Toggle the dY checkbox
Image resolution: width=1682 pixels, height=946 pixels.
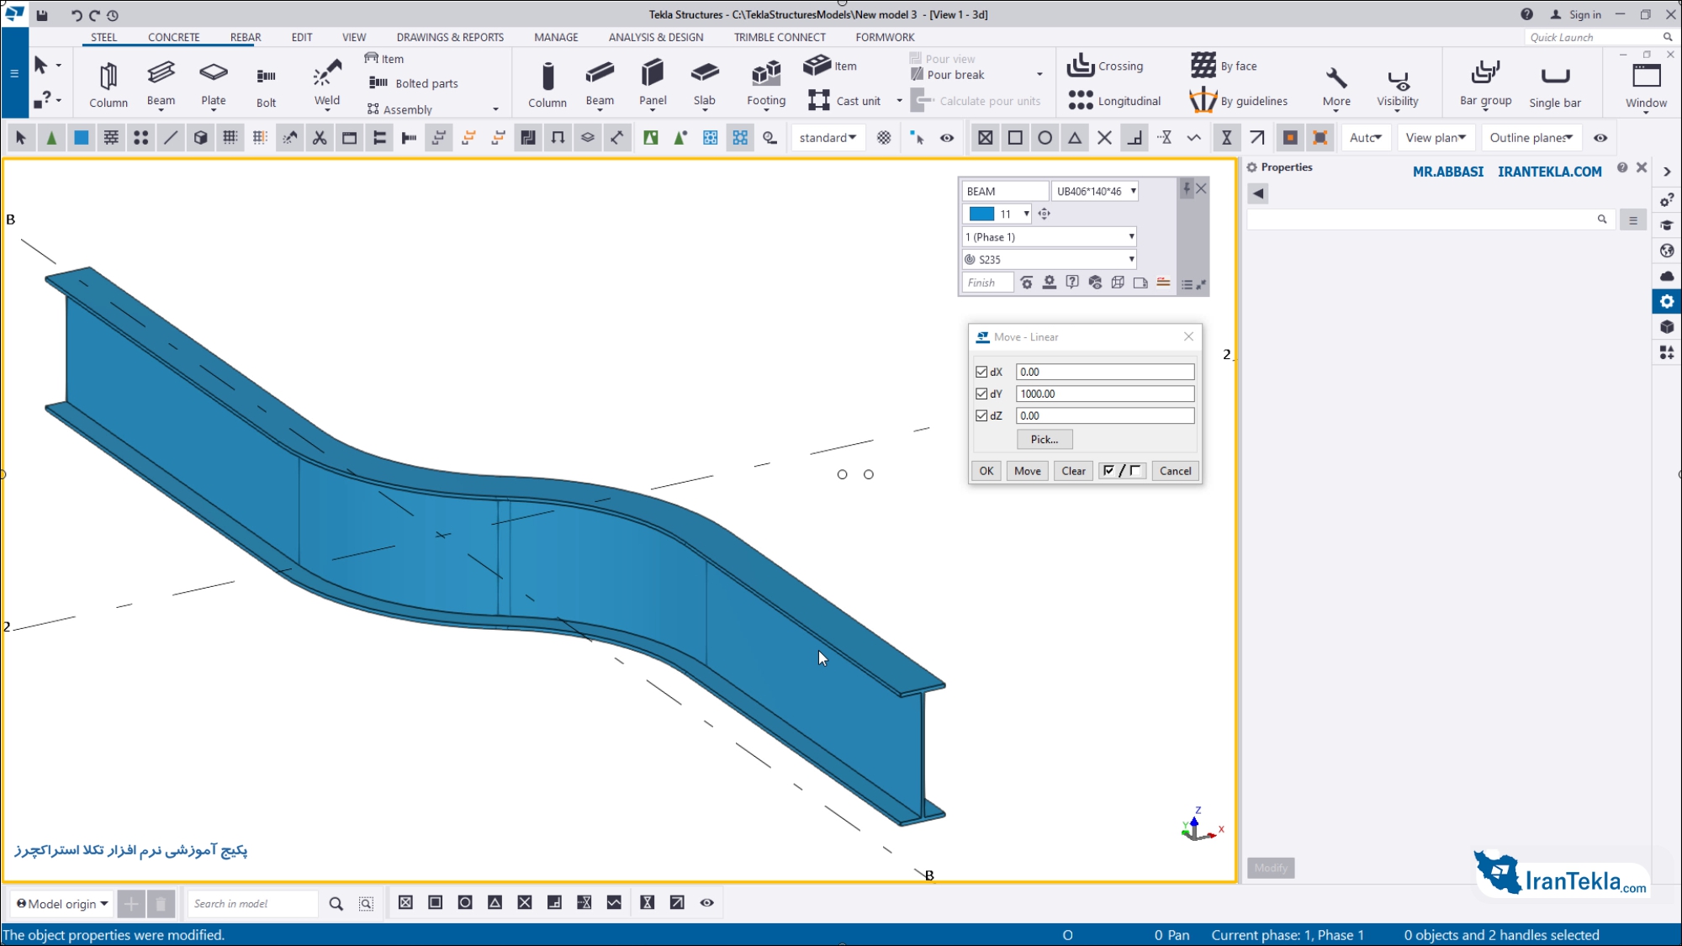coord(981,394)
